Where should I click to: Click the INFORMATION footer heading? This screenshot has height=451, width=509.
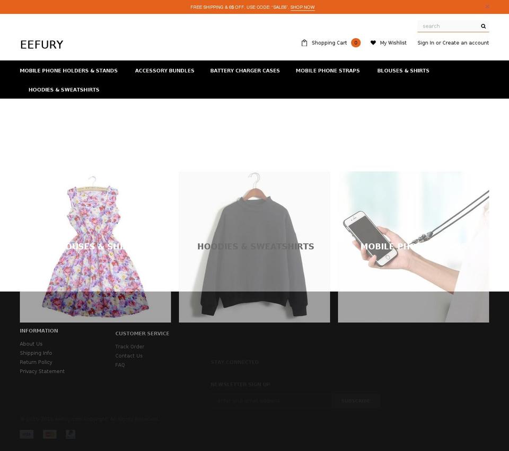39,331
